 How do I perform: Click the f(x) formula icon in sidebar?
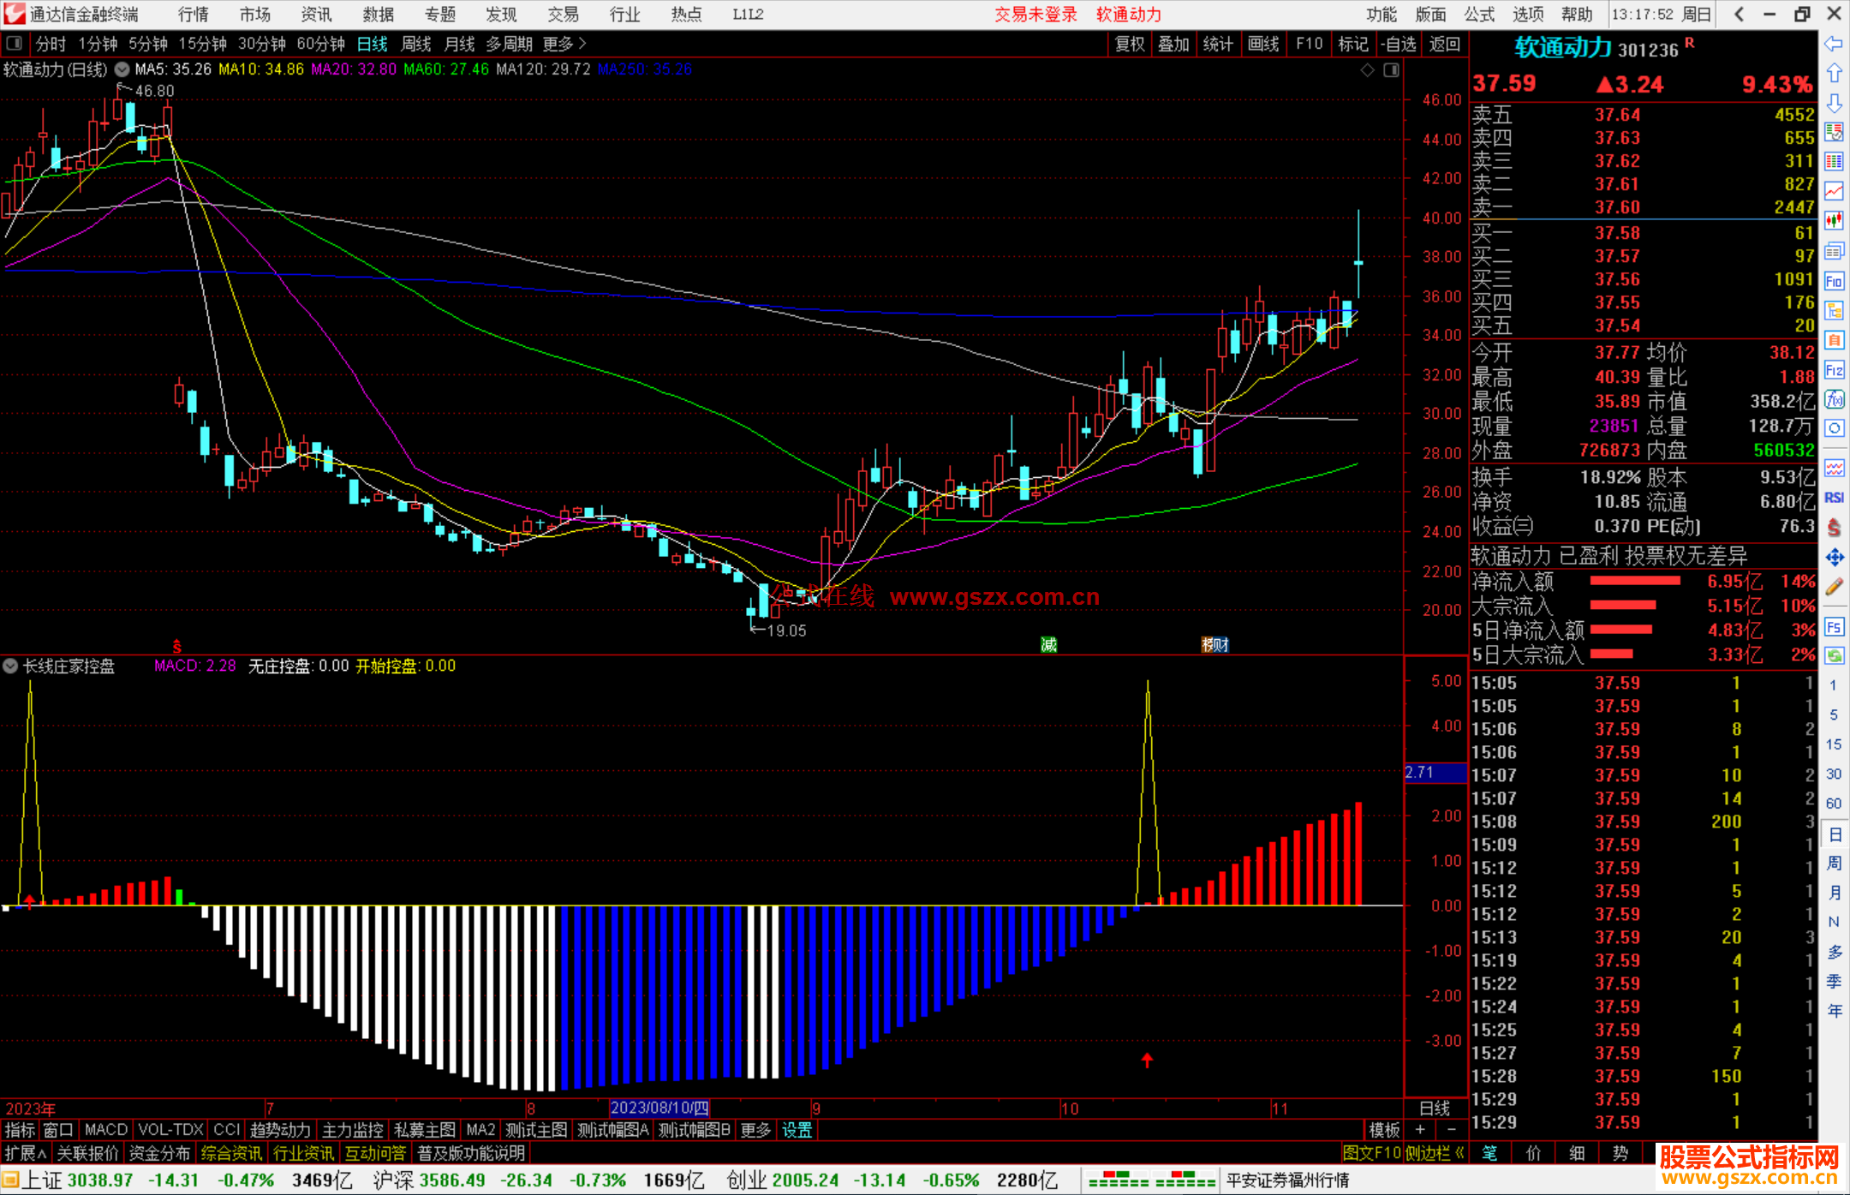pyautogui.click(x=1834, y=399)
